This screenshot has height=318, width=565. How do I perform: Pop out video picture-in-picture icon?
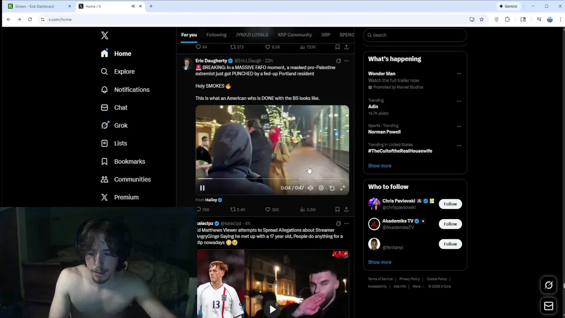click(x=332, y=188)
